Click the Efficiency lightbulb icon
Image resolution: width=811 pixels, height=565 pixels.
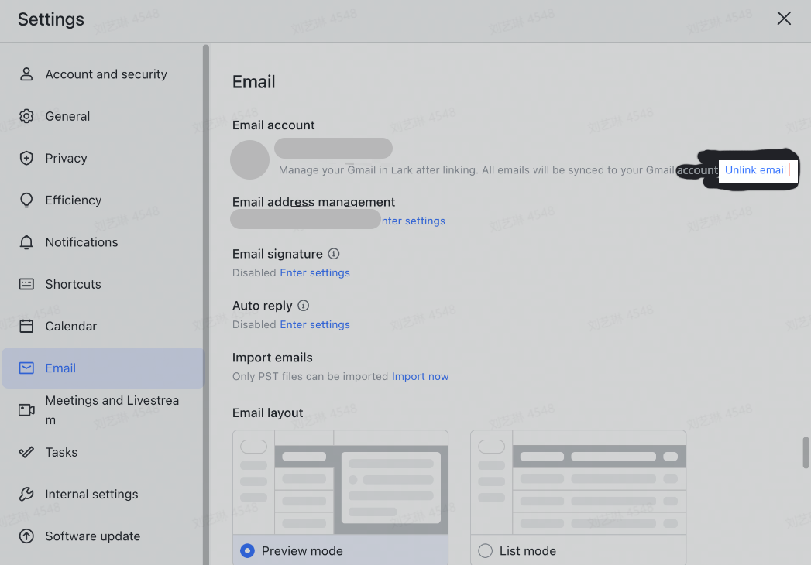click(26, 200)
